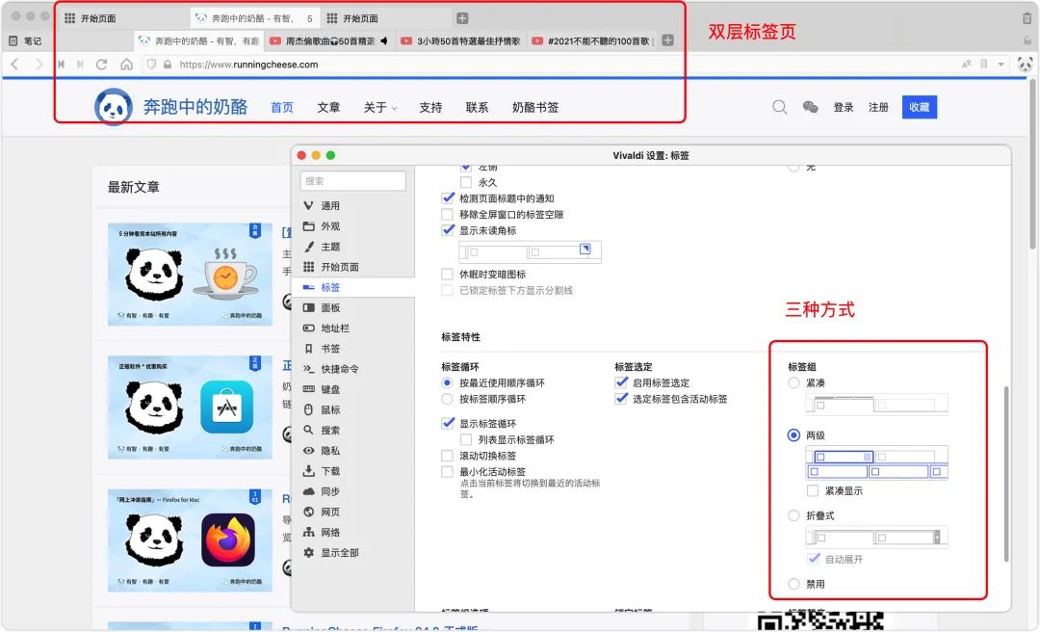Screen dimensions: 1040x632
Task: Open the App Store article thumbnail
Action: [x=190, y=407]
